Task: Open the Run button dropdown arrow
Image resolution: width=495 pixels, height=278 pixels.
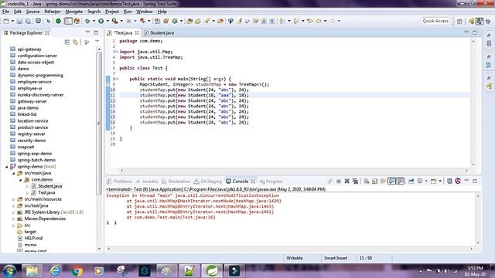Action: tap(108, 21)
